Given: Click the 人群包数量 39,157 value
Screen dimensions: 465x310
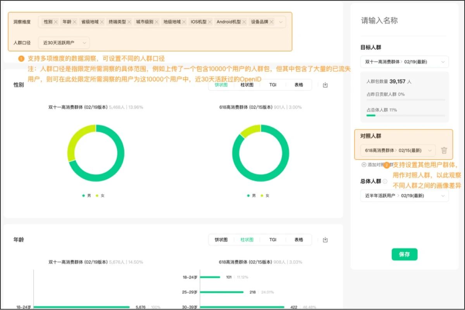Looking at the screenshot, I should pos(397,82).
